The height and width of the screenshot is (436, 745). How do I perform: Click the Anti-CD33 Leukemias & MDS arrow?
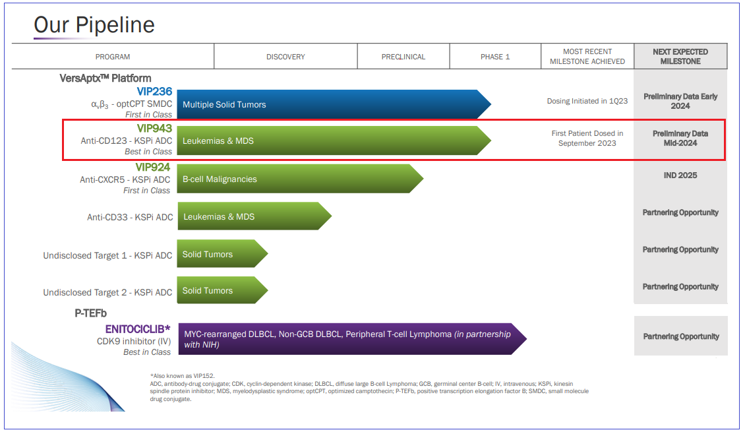[x=251, y=216]
